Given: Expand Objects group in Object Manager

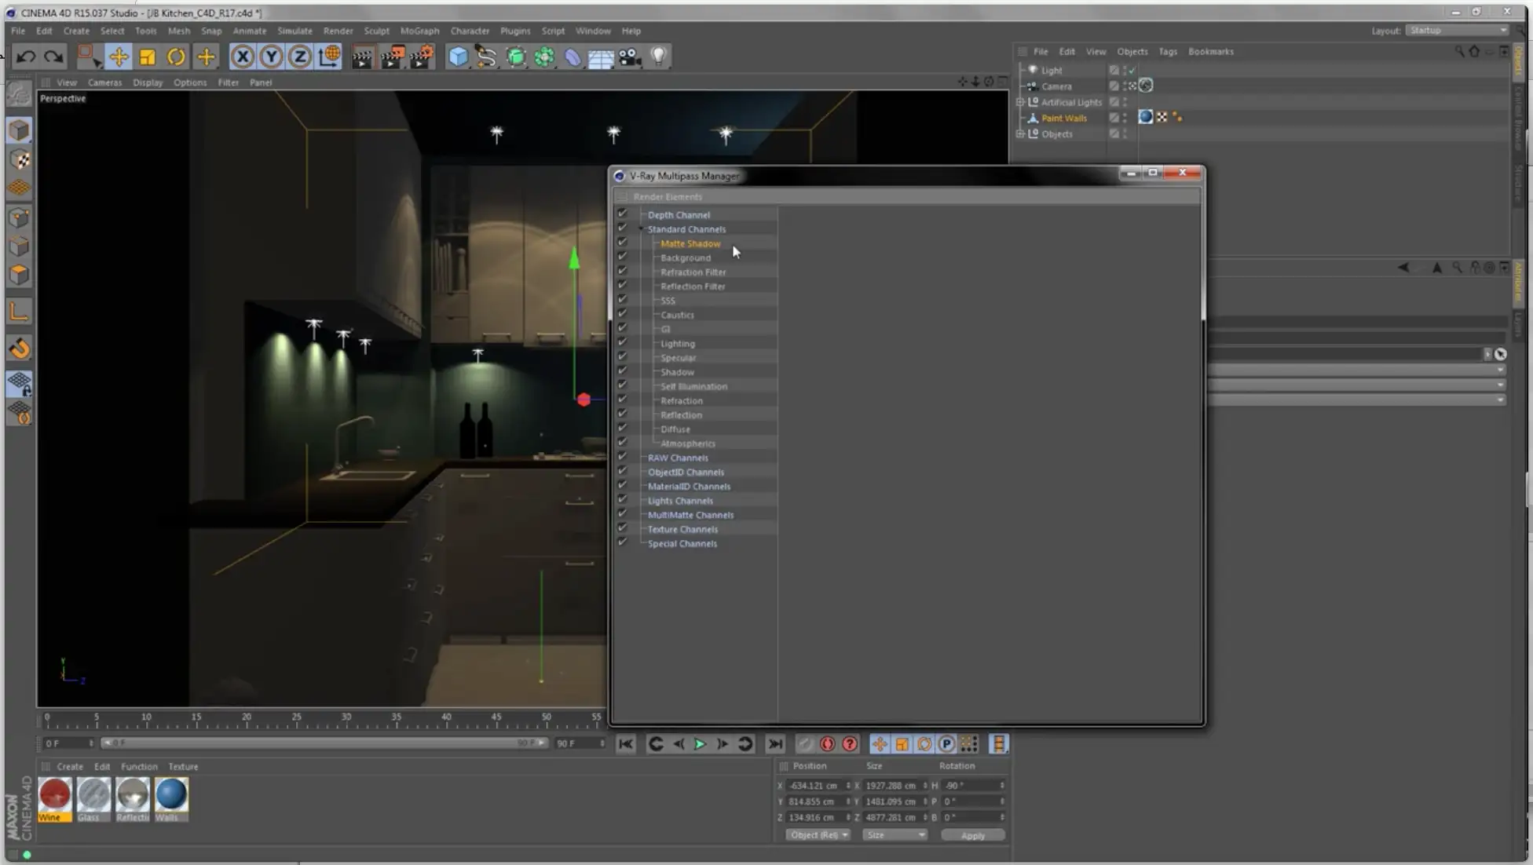Looking at the screenshot, I should tap(1020, 134).
